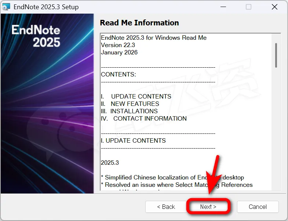
Task: Click the Read Me vertical scrollbar thumb
Action: tap(276, 55)
